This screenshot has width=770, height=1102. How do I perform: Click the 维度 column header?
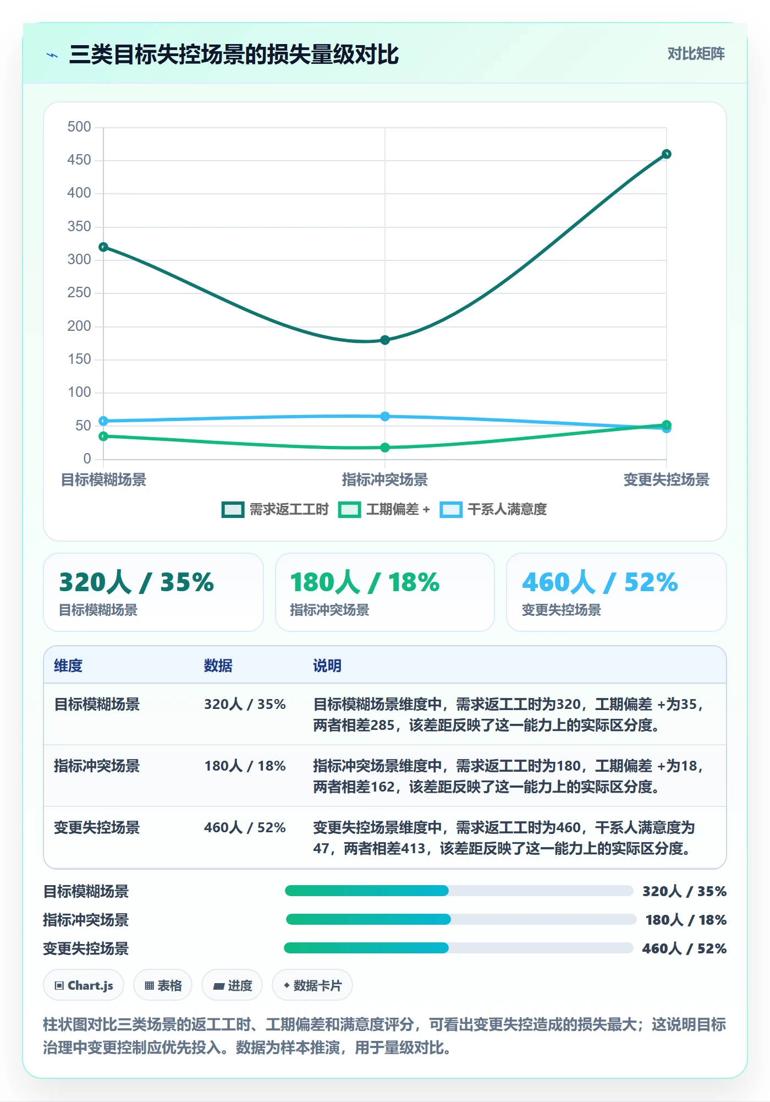[x=68, y=665]
